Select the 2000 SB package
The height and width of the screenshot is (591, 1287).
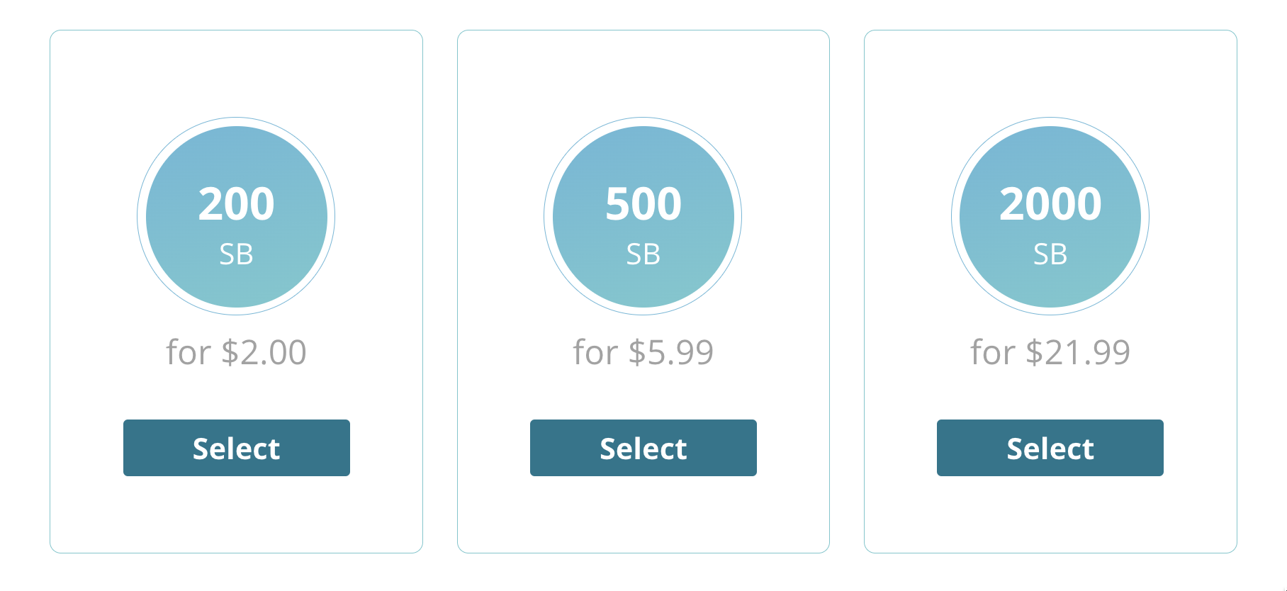click(x=1050, y=448)
